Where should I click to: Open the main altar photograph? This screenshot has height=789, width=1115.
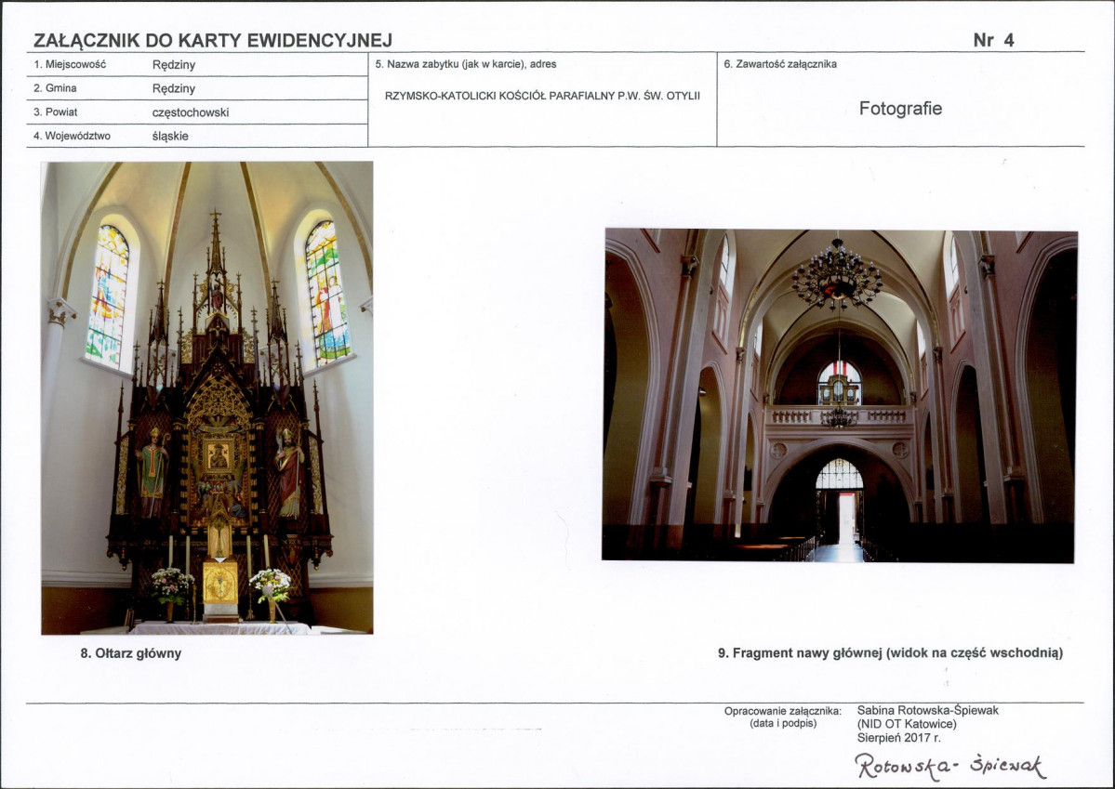coord(207,398)
